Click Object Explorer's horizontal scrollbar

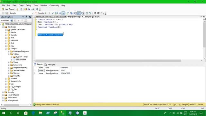(12, 105)
